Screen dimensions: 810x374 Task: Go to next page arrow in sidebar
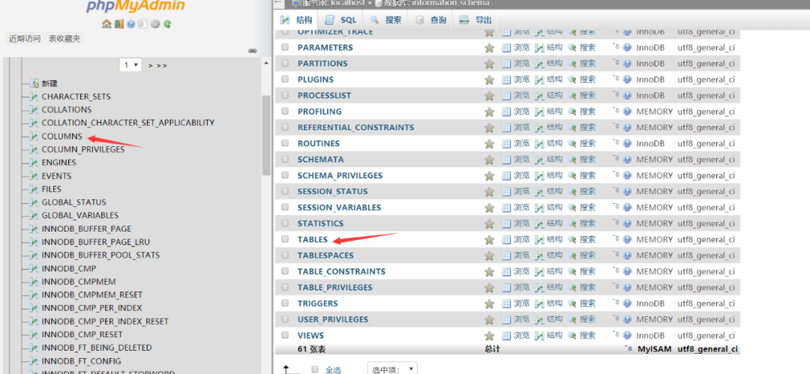(x=151, y=66)
